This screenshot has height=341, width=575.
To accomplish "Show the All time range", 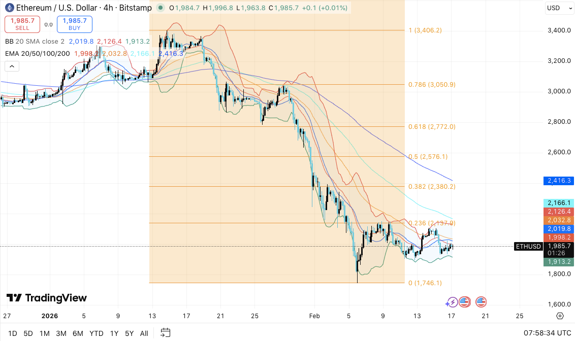I will point(144,333).
